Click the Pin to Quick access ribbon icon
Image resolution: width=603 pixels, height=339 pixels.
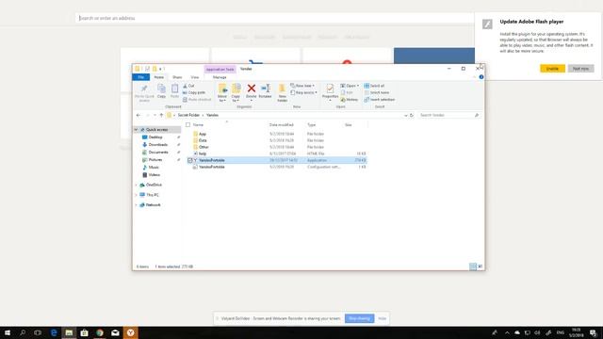point(144,93)
